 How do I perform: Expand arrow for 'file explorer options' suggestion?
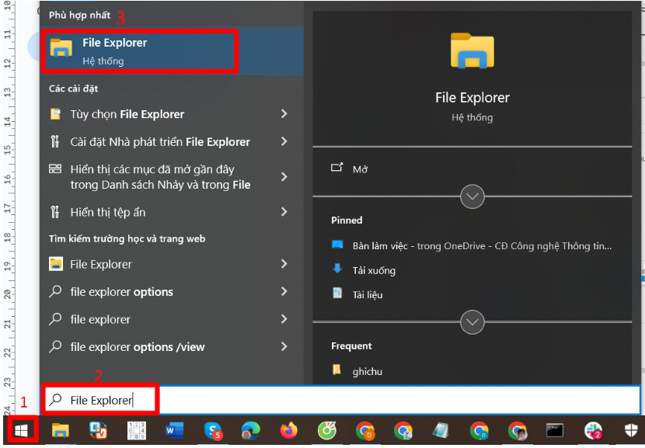[284, 291]
